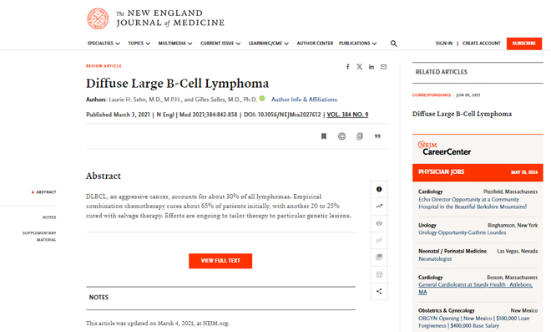551x332 pixels.
Task: Jump to Notes section in sidebar
Action: click(49, 217)
